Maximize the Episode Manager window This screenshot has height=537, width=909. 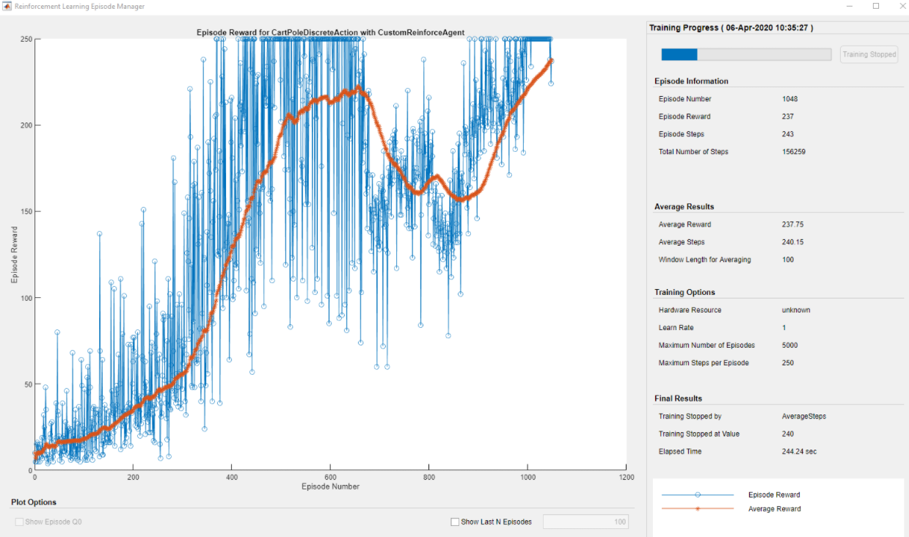876,6
